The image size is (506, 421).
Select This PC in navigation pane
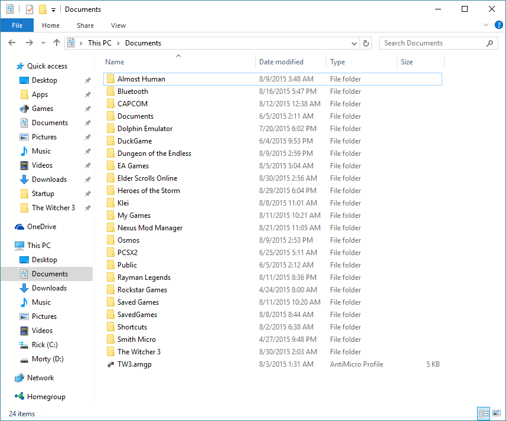point(39,246)
